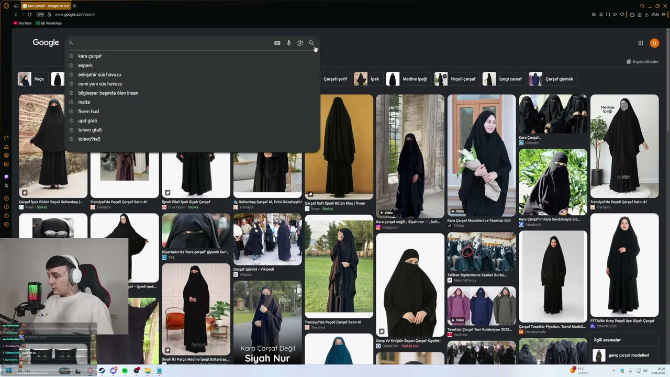Open the browser easy setup menu
Viewport: 670px width, 377px height.
coord(663,15)
